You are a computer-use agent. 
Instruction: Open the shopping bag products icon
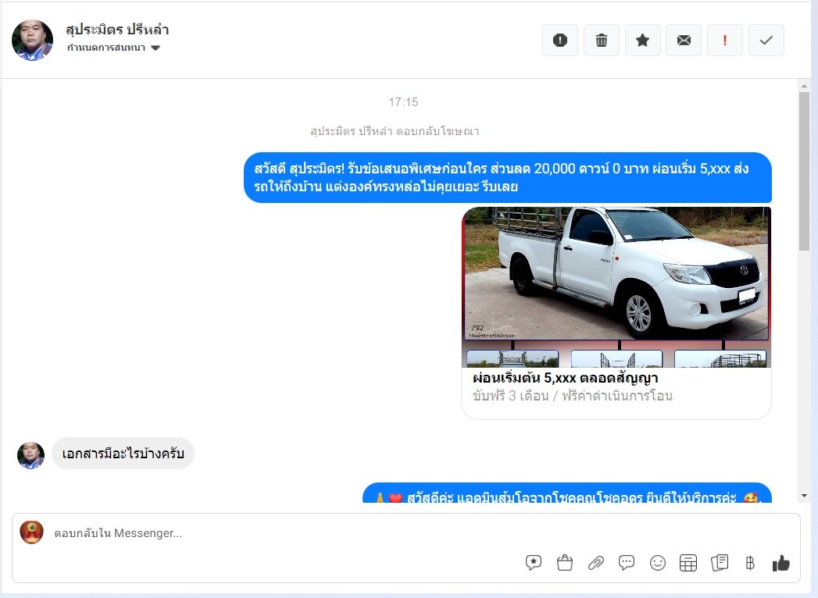click(x=564, y=563)
